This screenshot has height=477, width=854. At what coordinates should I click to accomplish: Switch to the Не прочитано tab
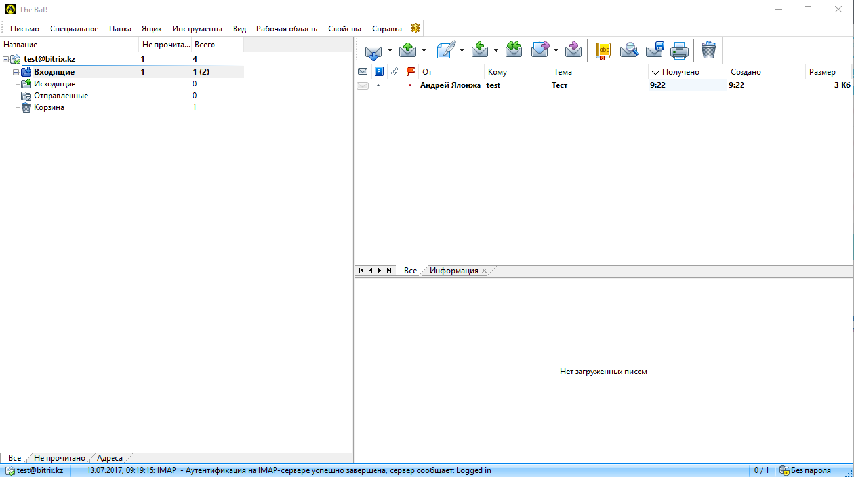(59, 458)
